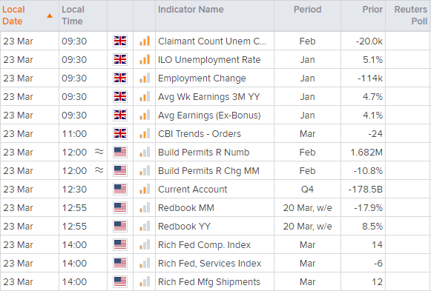Click approximate time icon in Build Permits R Chg MM row
This screenshot has width=431, height=291.
point(99,170)
